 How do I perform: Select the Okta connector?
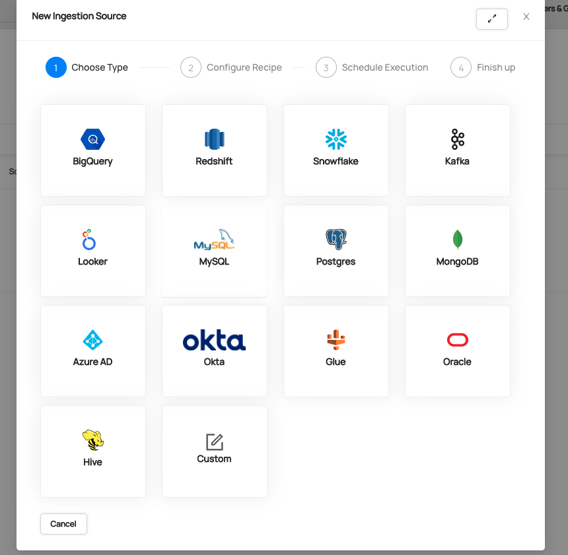214,351
